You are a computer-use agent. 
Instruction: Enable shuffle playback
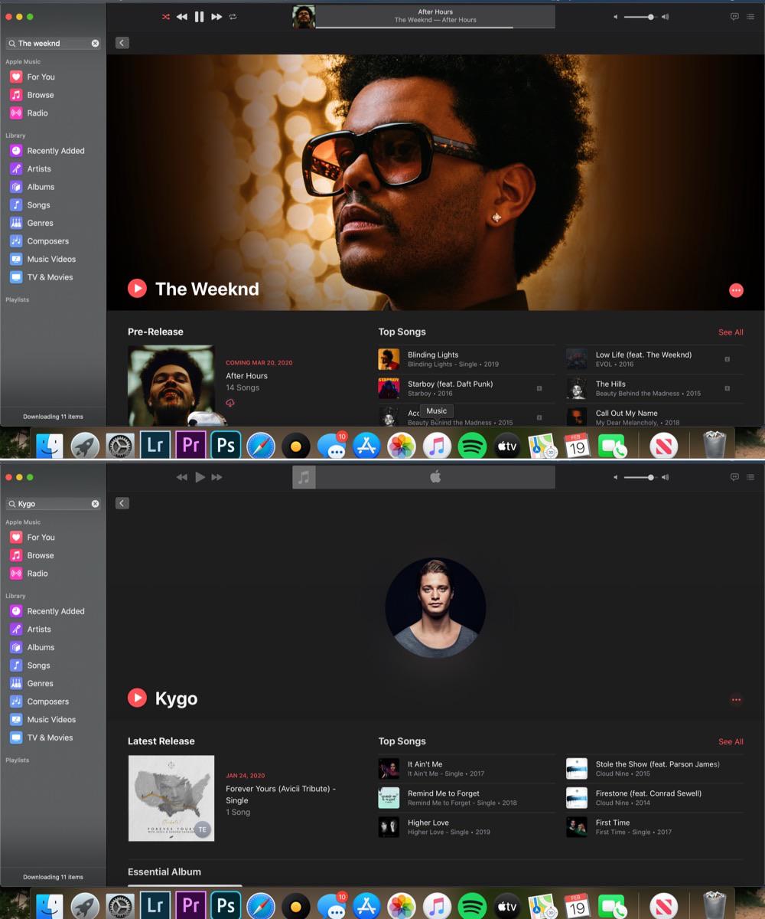(165, 16)
